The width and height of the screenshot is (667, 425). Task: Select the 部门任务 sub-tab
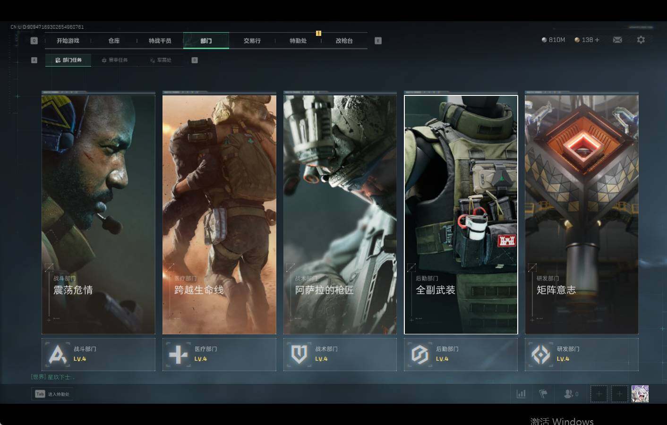(x=68, y=60)
